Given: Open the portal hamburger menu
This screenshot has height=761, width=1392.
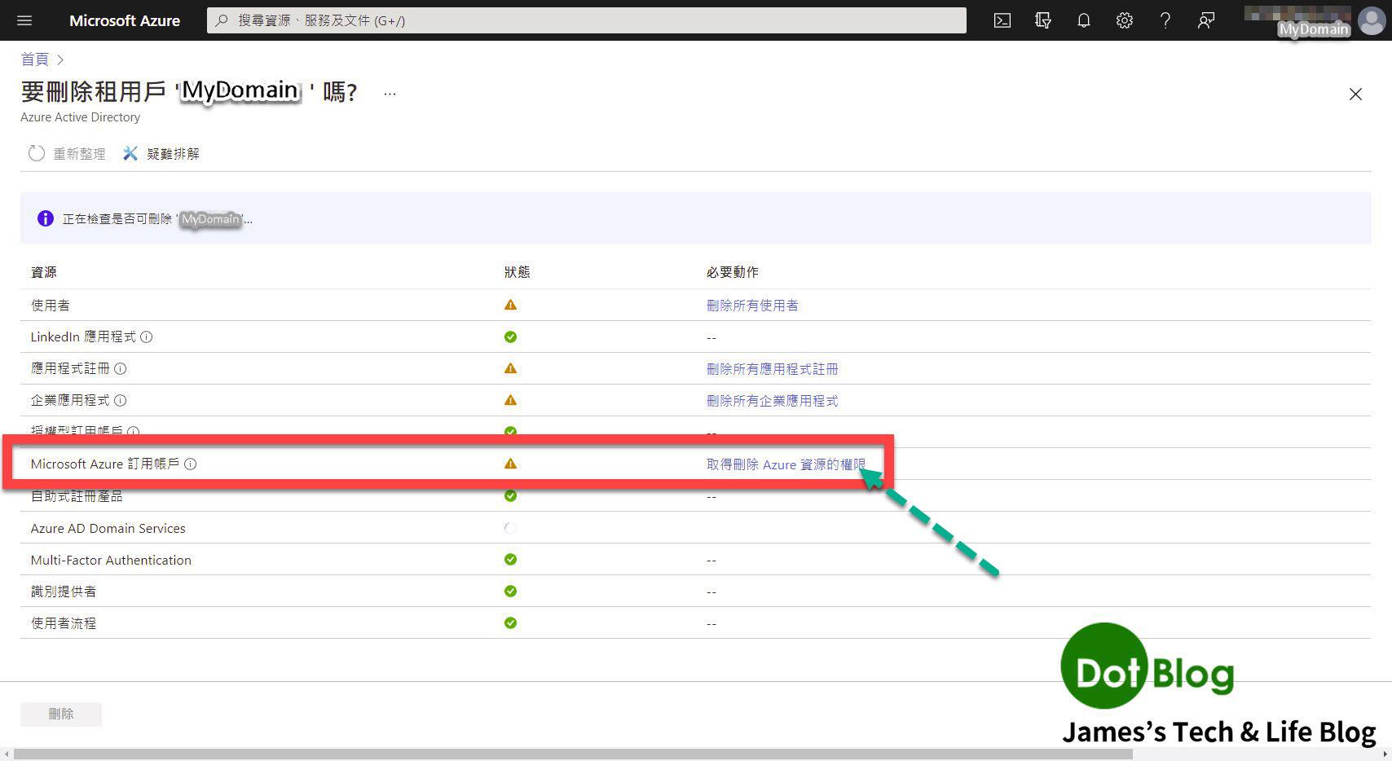Looking at the screenshot, I should pos(24,20).
